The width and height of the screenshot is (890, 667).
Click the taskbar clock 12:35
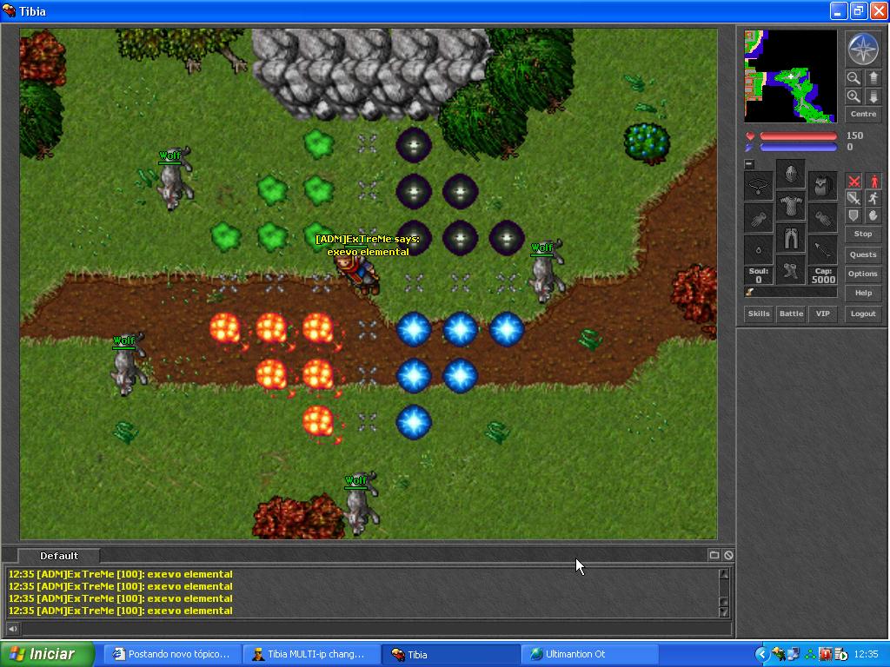pos(867,655)
